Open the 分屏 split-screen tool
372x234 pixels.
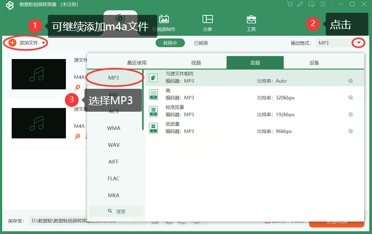(208, 23)
